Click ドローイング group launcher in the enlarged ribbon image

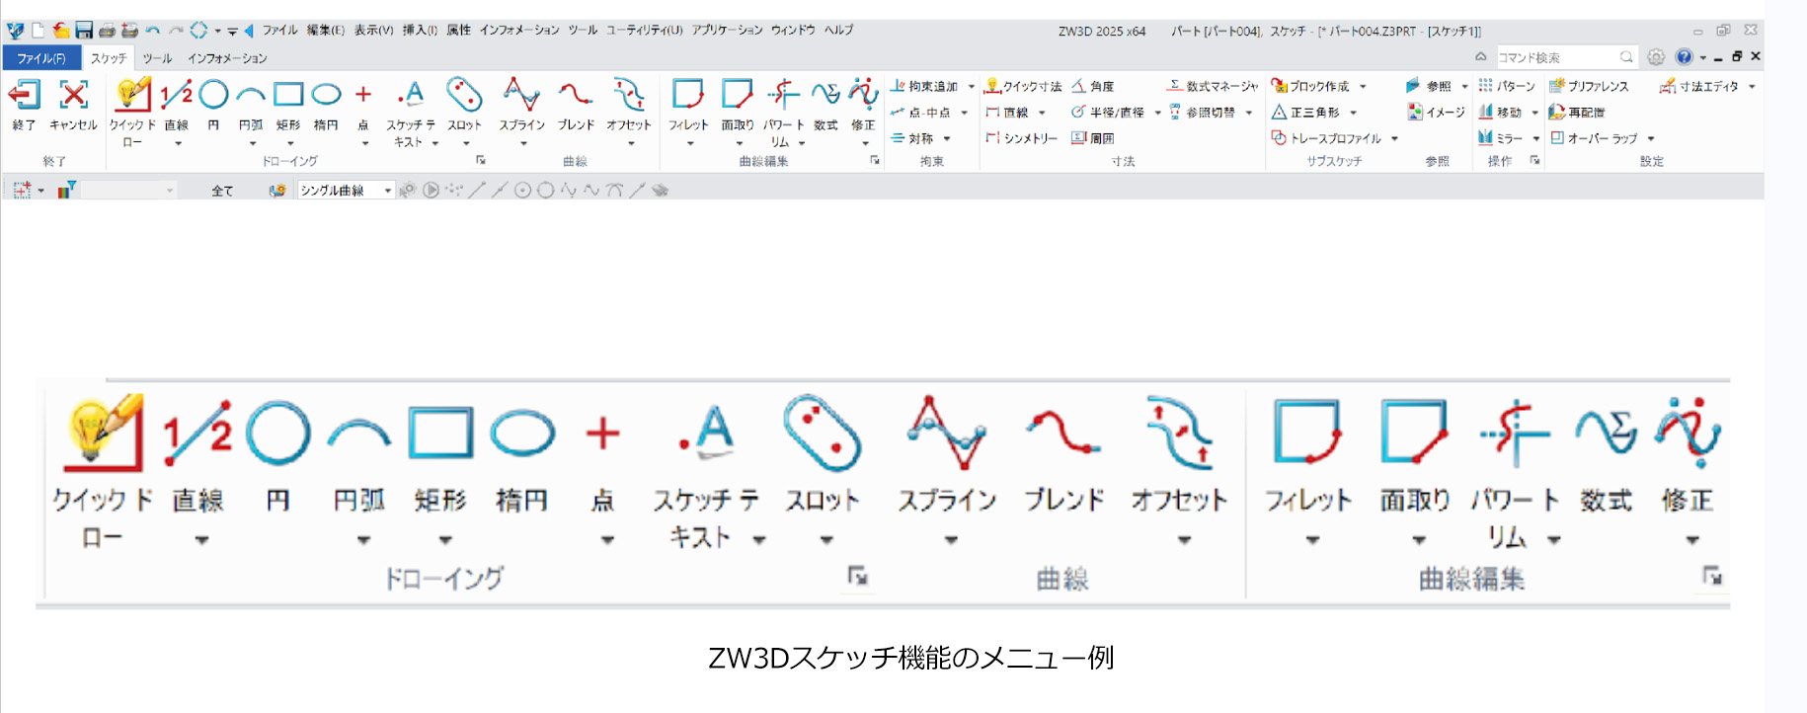[x=857, y=576]
